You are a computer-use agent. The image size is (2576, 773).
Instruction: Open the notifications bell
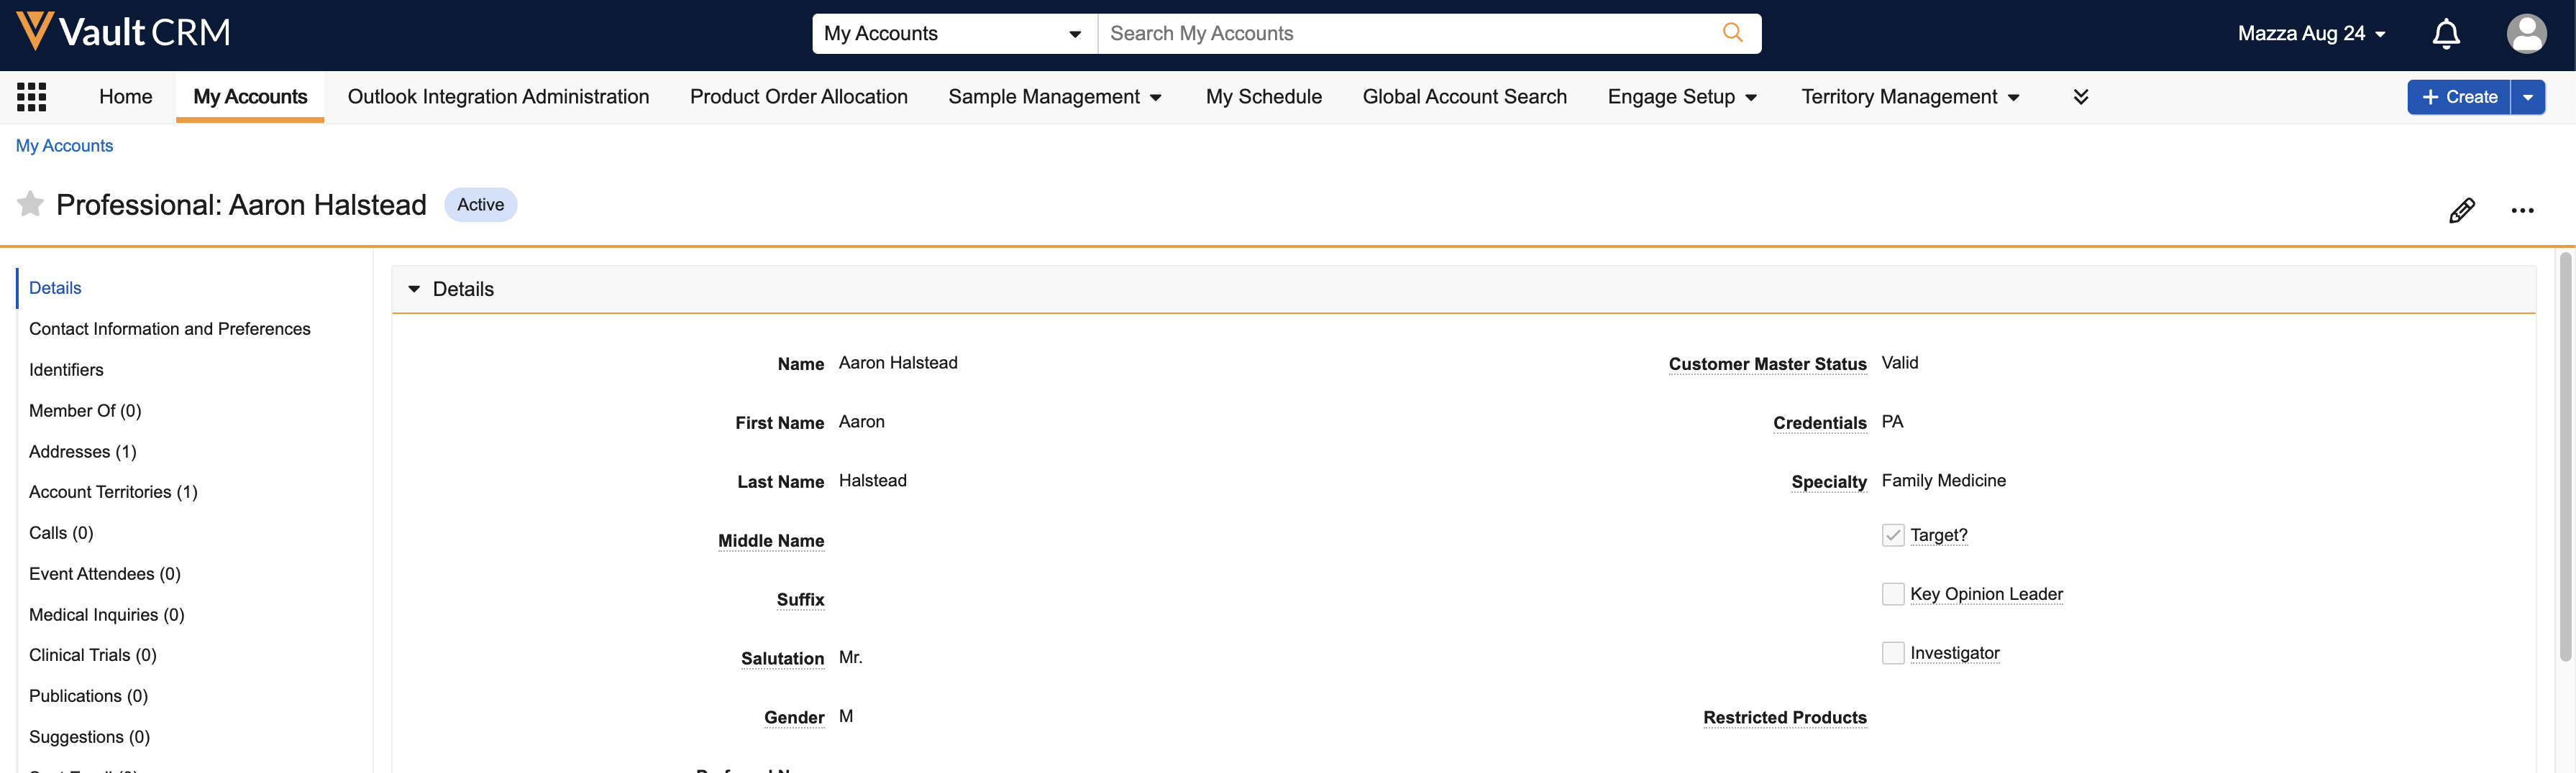(2445, 34)
